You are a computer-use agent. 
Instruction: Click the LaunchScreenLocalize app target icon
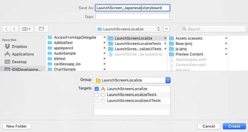[103, 89]
